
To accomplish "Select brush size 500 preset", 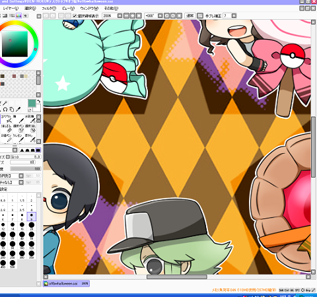I will [13, 264].
